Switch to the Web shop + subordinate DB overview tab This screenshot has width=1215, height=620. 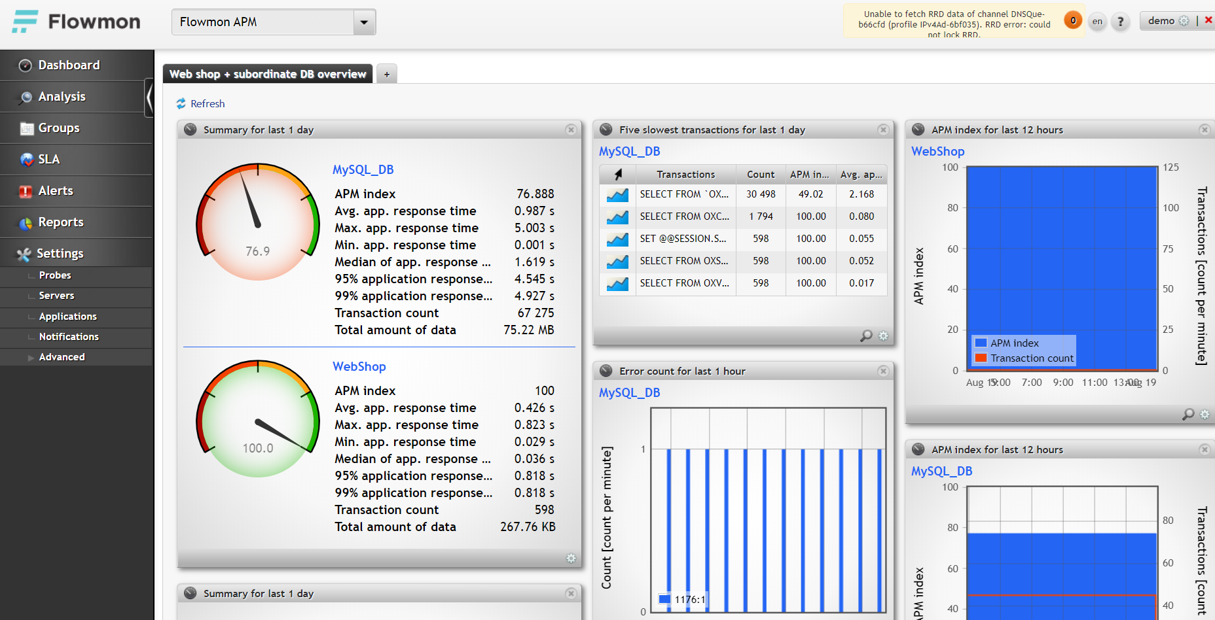[x=267, y=73]
